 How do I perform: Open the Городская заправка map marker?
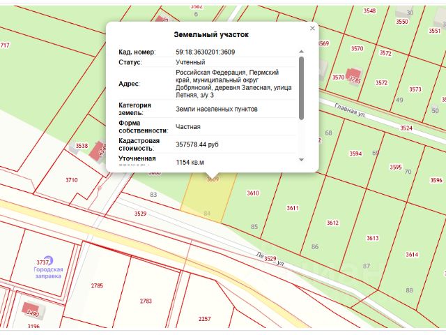49,260
